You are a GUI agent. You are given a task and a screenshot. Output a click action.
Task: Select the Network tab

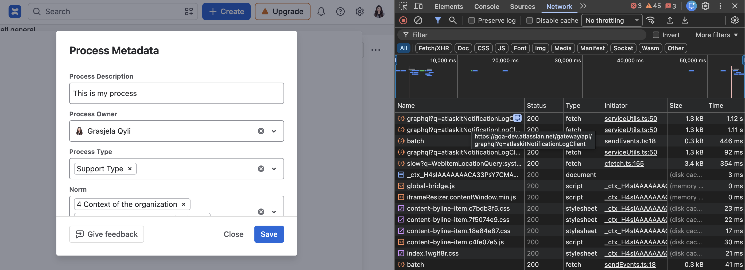[559, 6]
